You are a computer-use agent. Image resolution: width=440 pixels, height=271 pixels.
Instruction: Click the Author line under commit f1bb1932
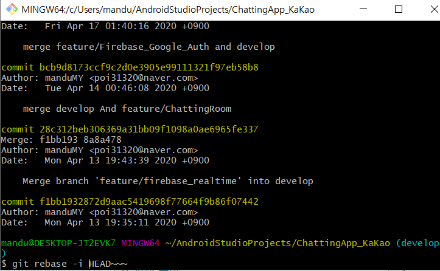point(99,212)
